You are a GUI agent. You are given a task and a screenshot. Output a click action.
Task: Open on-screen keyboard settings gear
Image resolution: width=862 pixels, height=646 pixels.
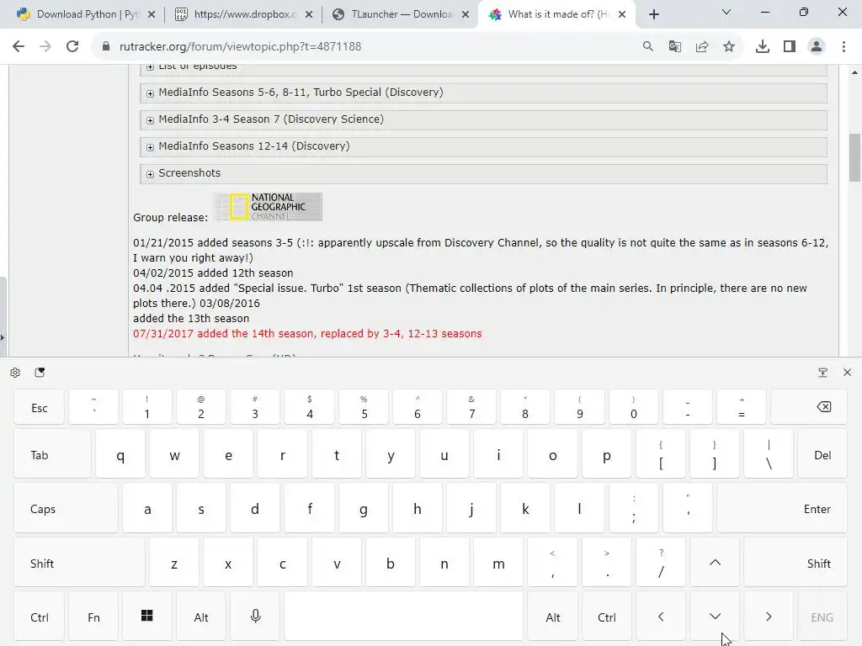15,373
